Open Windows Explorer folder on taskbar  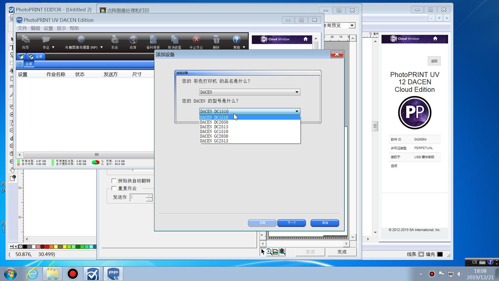(52, 274)
